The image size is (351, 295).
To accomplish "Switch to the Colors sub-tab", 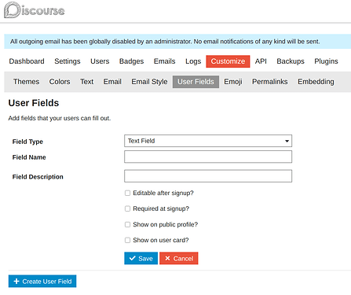I will pyautogui.click(x=60, y=82).
